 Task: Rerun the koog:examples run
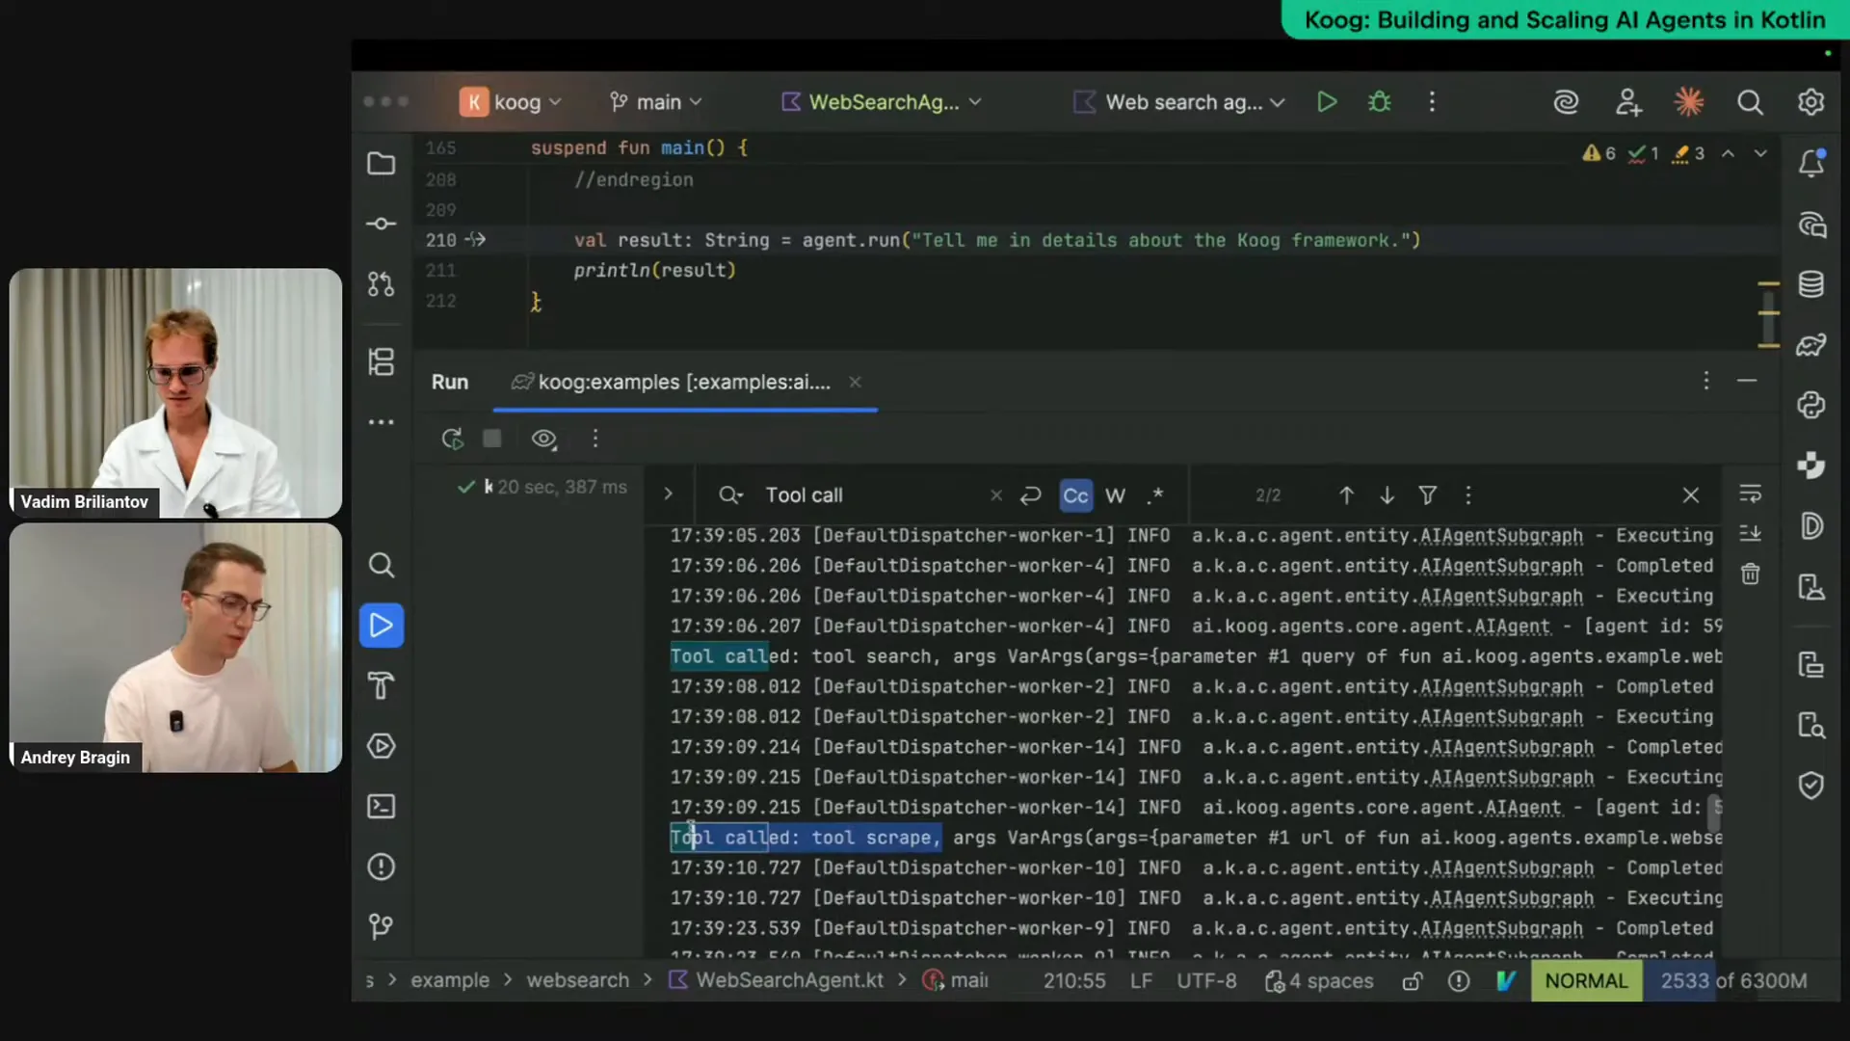tap(452, 440)
